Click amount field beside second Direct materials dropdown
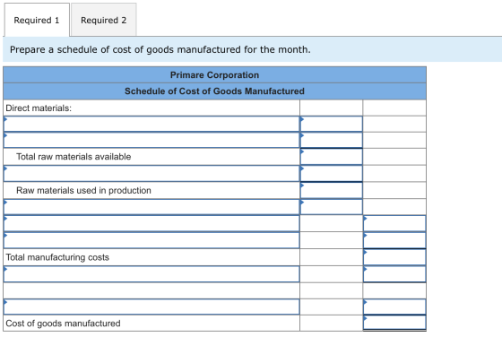 point(332,140)
